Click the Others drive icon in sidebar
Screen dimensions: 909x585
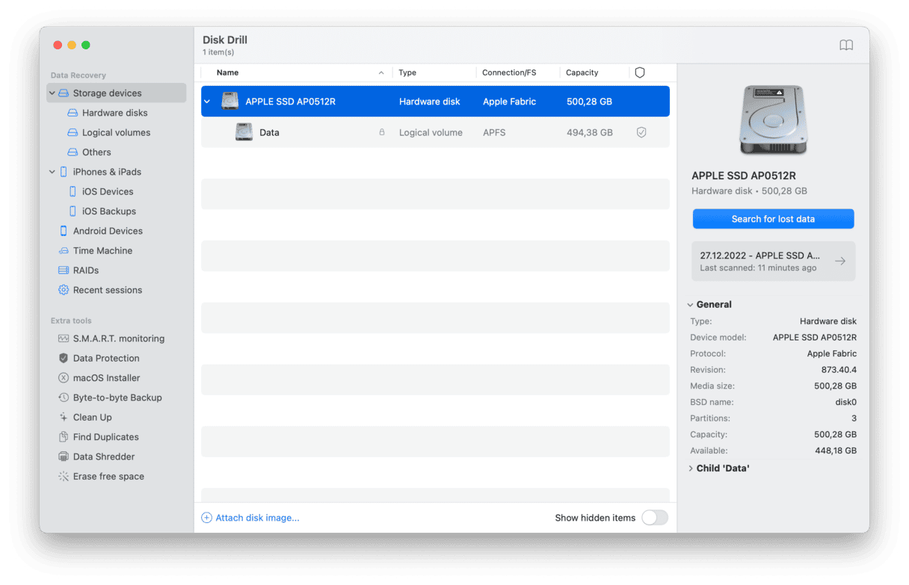coord(73,152)
